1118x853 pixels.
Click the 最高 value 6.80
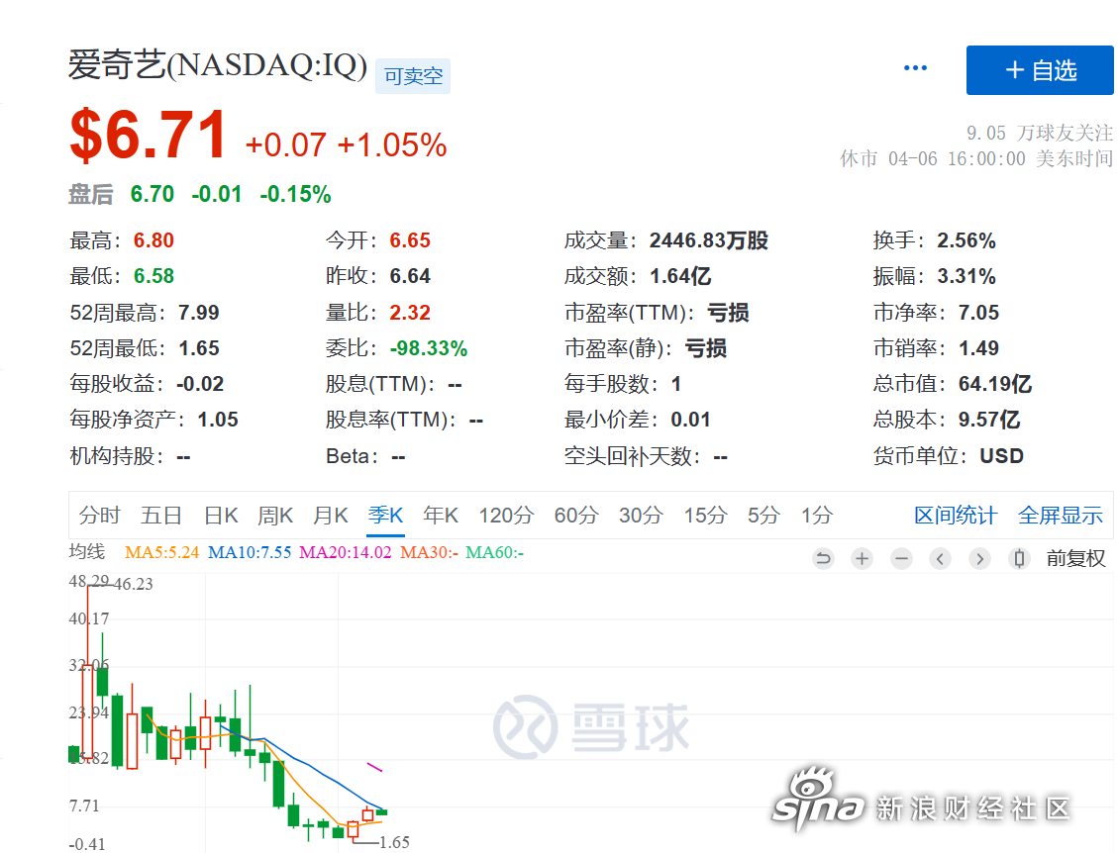coord(154,240)
